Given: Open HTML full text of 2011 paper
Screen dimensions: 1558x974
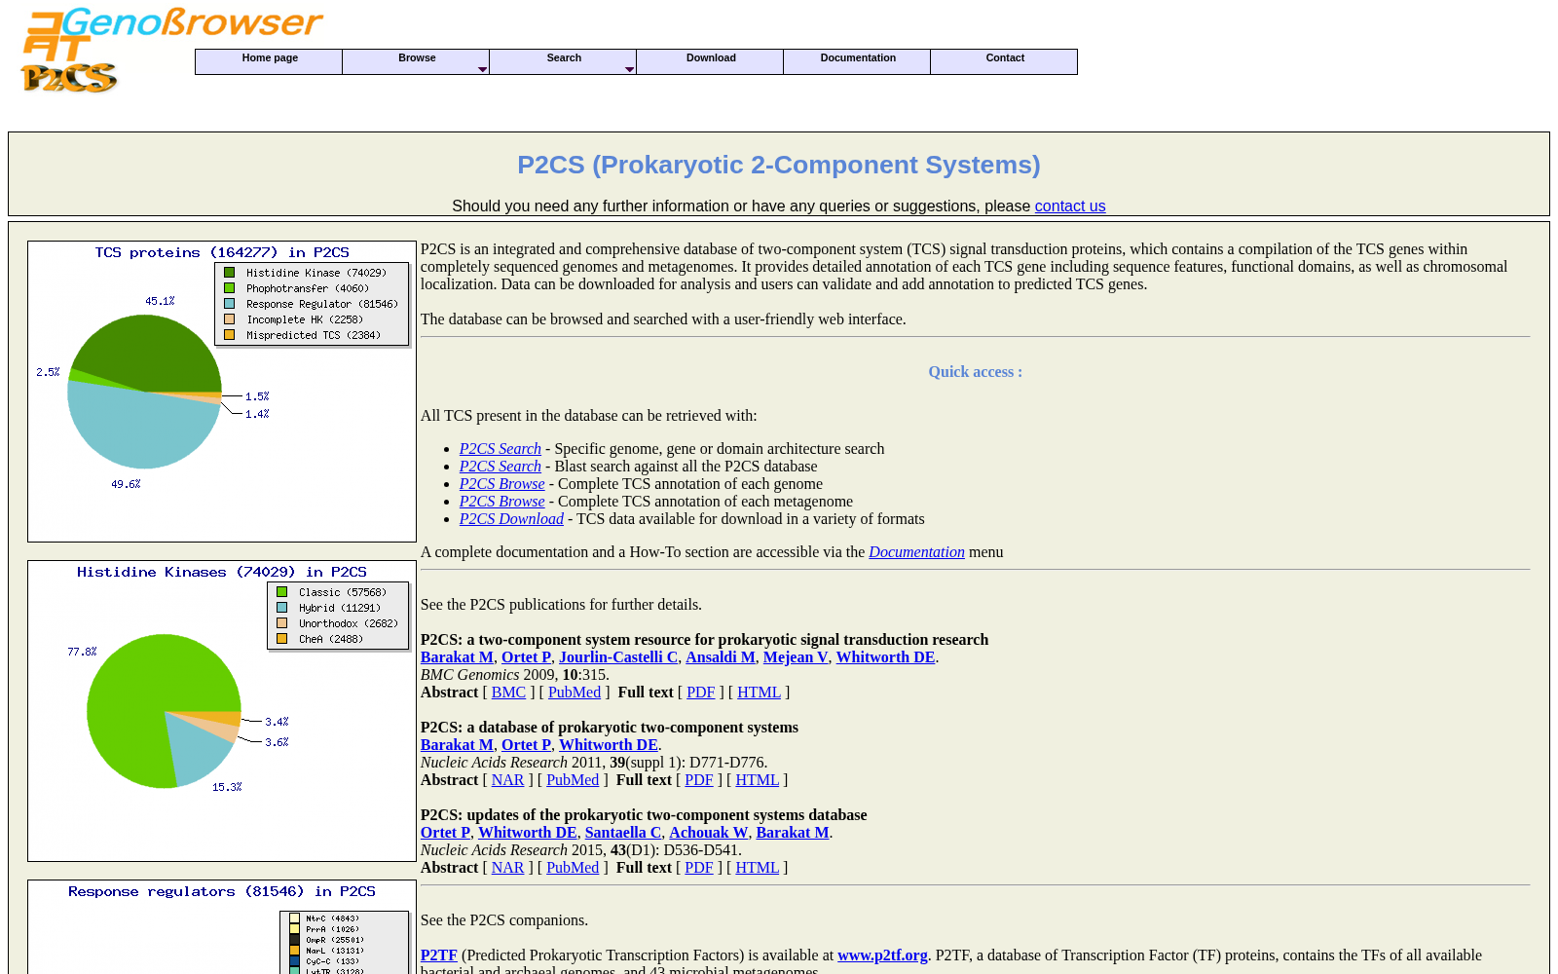Looking at the screenshot, I should point(758,780).
